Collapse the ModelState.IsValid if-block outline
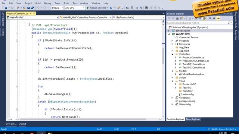The height and width of the screenshot is (134, 239). (x=17, y=41)
